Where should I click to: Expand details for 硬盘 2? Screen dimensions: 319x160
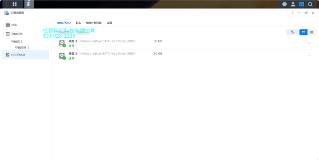pyautogui.click(x=309, y=43)
